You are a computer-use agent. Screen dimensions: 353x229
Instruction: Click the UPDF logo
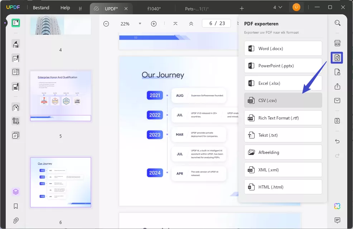(x=13, y=7)
